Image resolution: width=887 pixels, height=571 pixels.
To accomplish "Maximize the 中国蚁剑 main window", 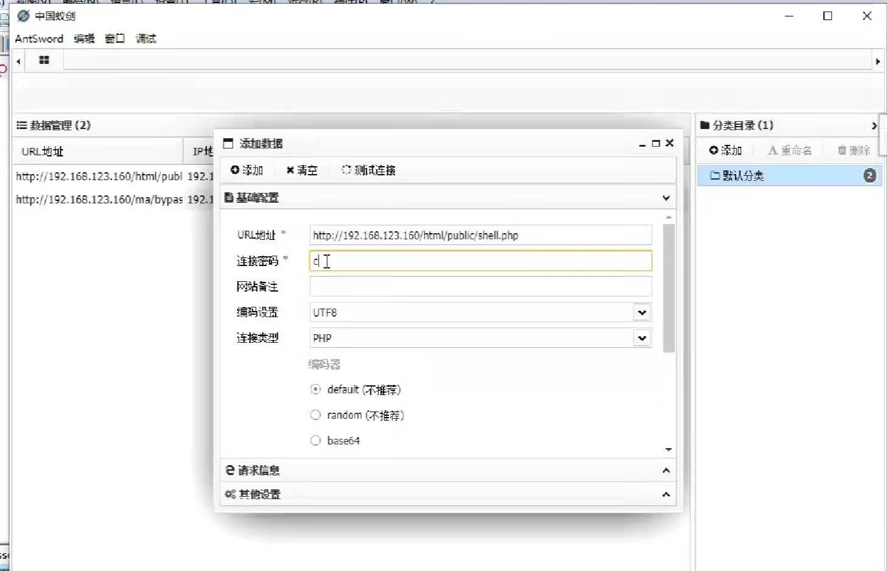I will click(827, 16).
